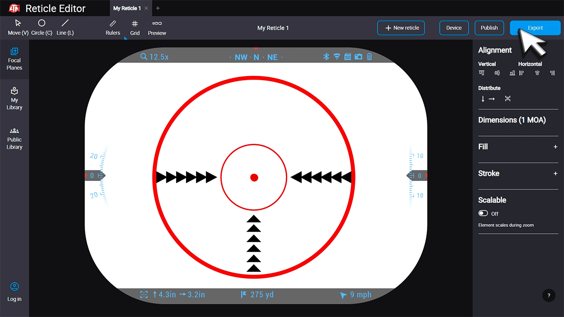Click the 9 mph wind readout

click(360, 295)
